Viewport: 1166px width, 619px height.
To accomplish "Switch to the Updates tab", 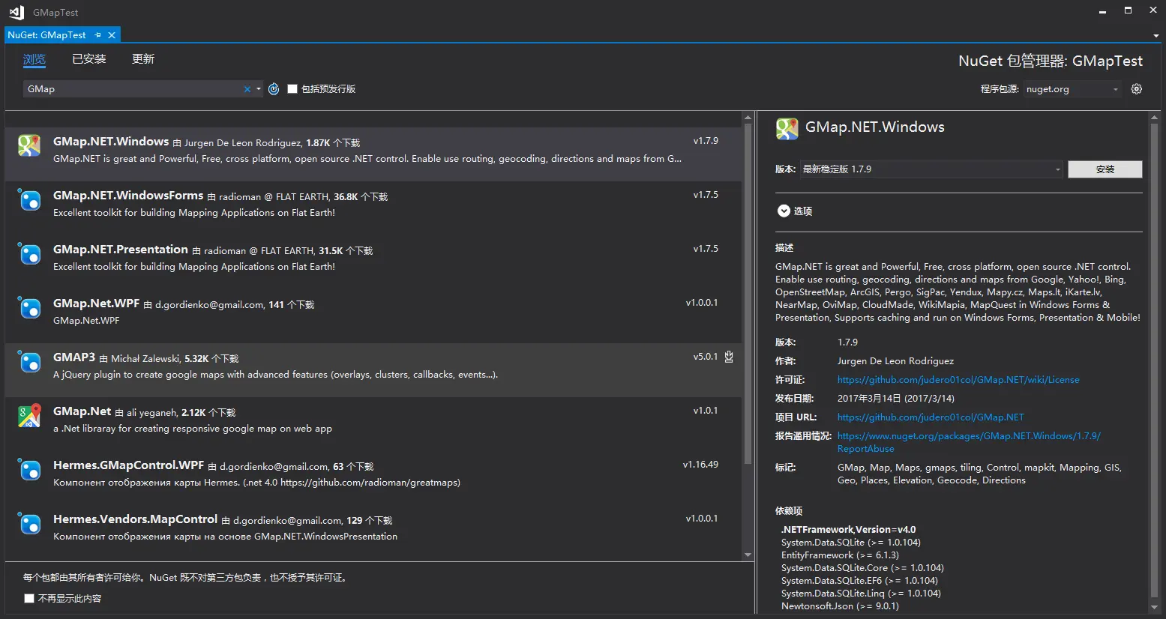I will pos(143,59).
